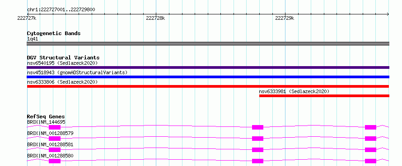Click the BROX|NM_144695 transcript label

click(46, 122)
